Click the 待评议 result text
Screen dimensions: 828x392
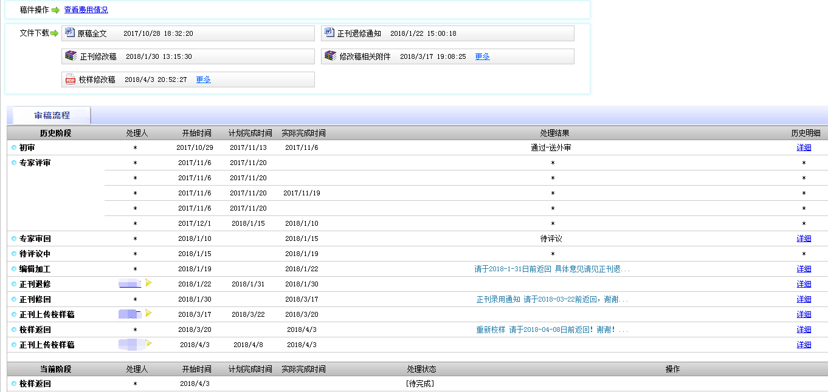click(x=551, y=238)
